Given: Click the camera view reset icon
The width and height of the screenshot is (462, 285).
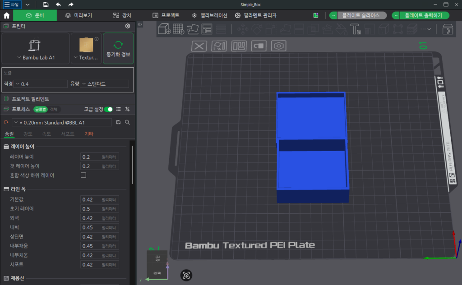Looking at the screenshot, I should point(186,275).
